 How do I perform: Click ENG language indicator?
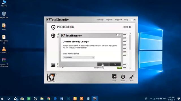pyautogui.click(x=165, y=98)
